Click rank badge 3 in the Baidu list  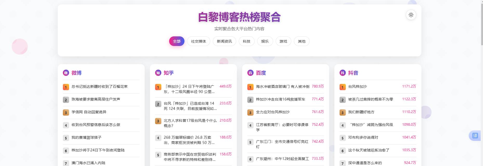250,112
